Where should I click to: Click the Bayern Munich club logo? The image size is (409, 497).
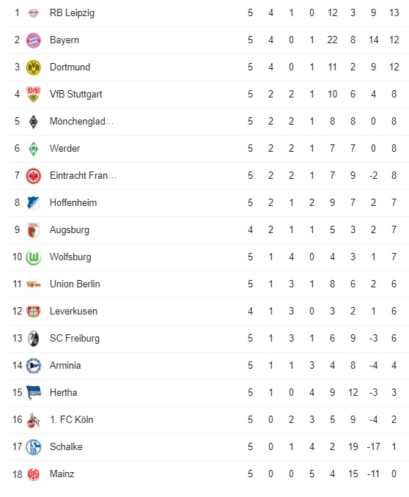pyautogui.click(x=33, y=40)
